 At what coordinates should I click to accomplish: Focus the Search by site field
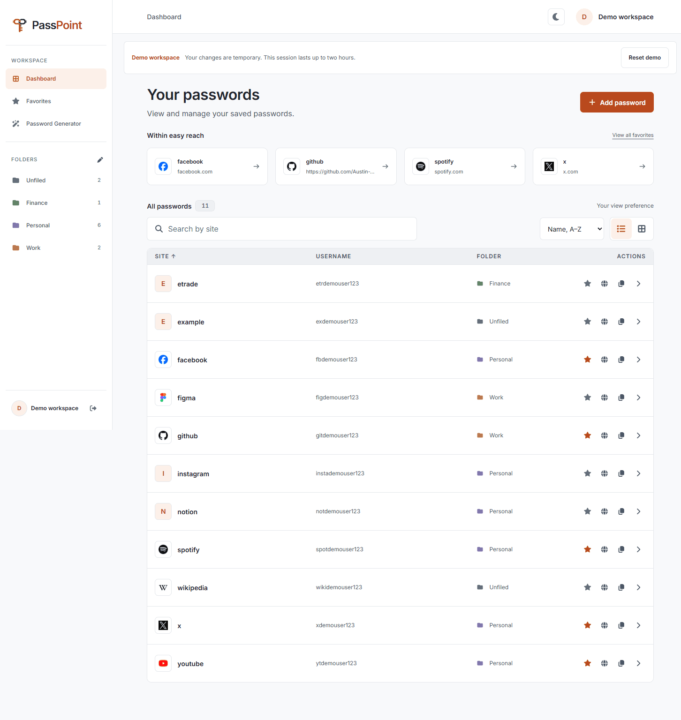pyautogui.click(x=282, y=229)
